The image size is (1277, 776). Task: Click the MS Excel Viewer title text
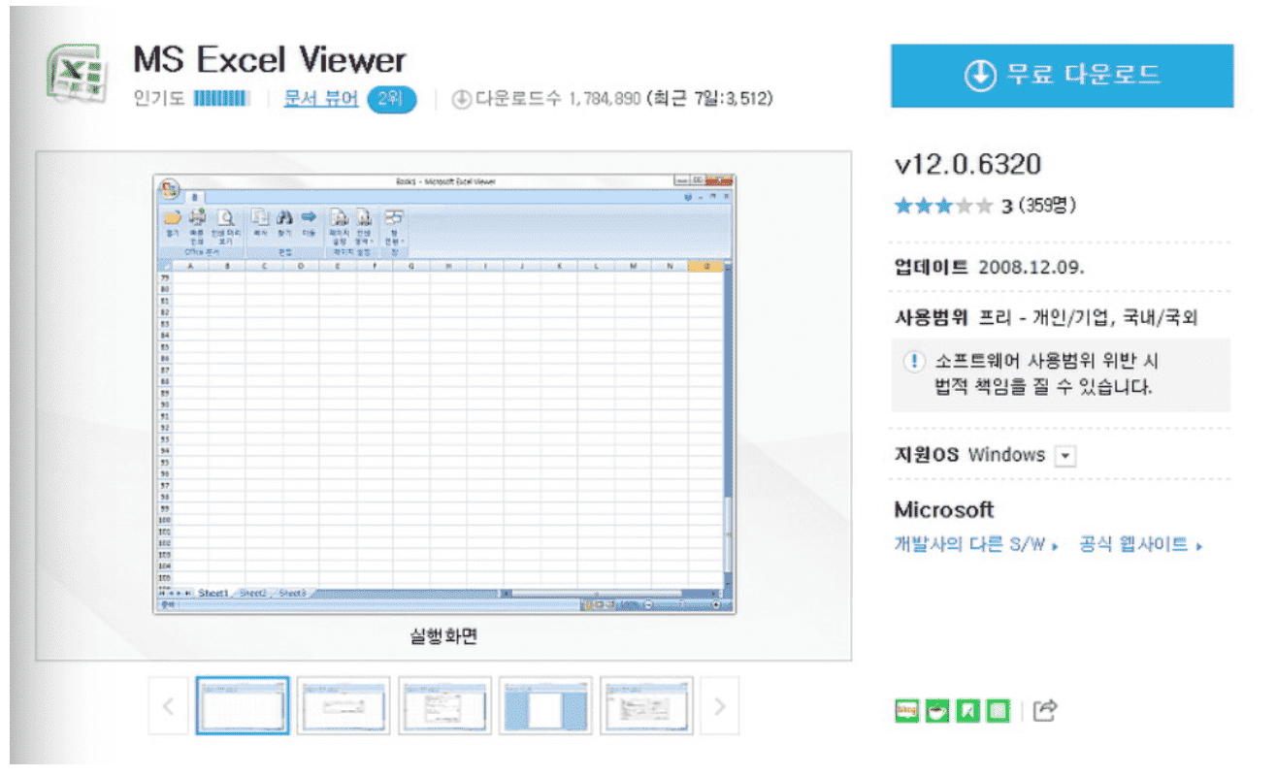[x=270, y=60]
